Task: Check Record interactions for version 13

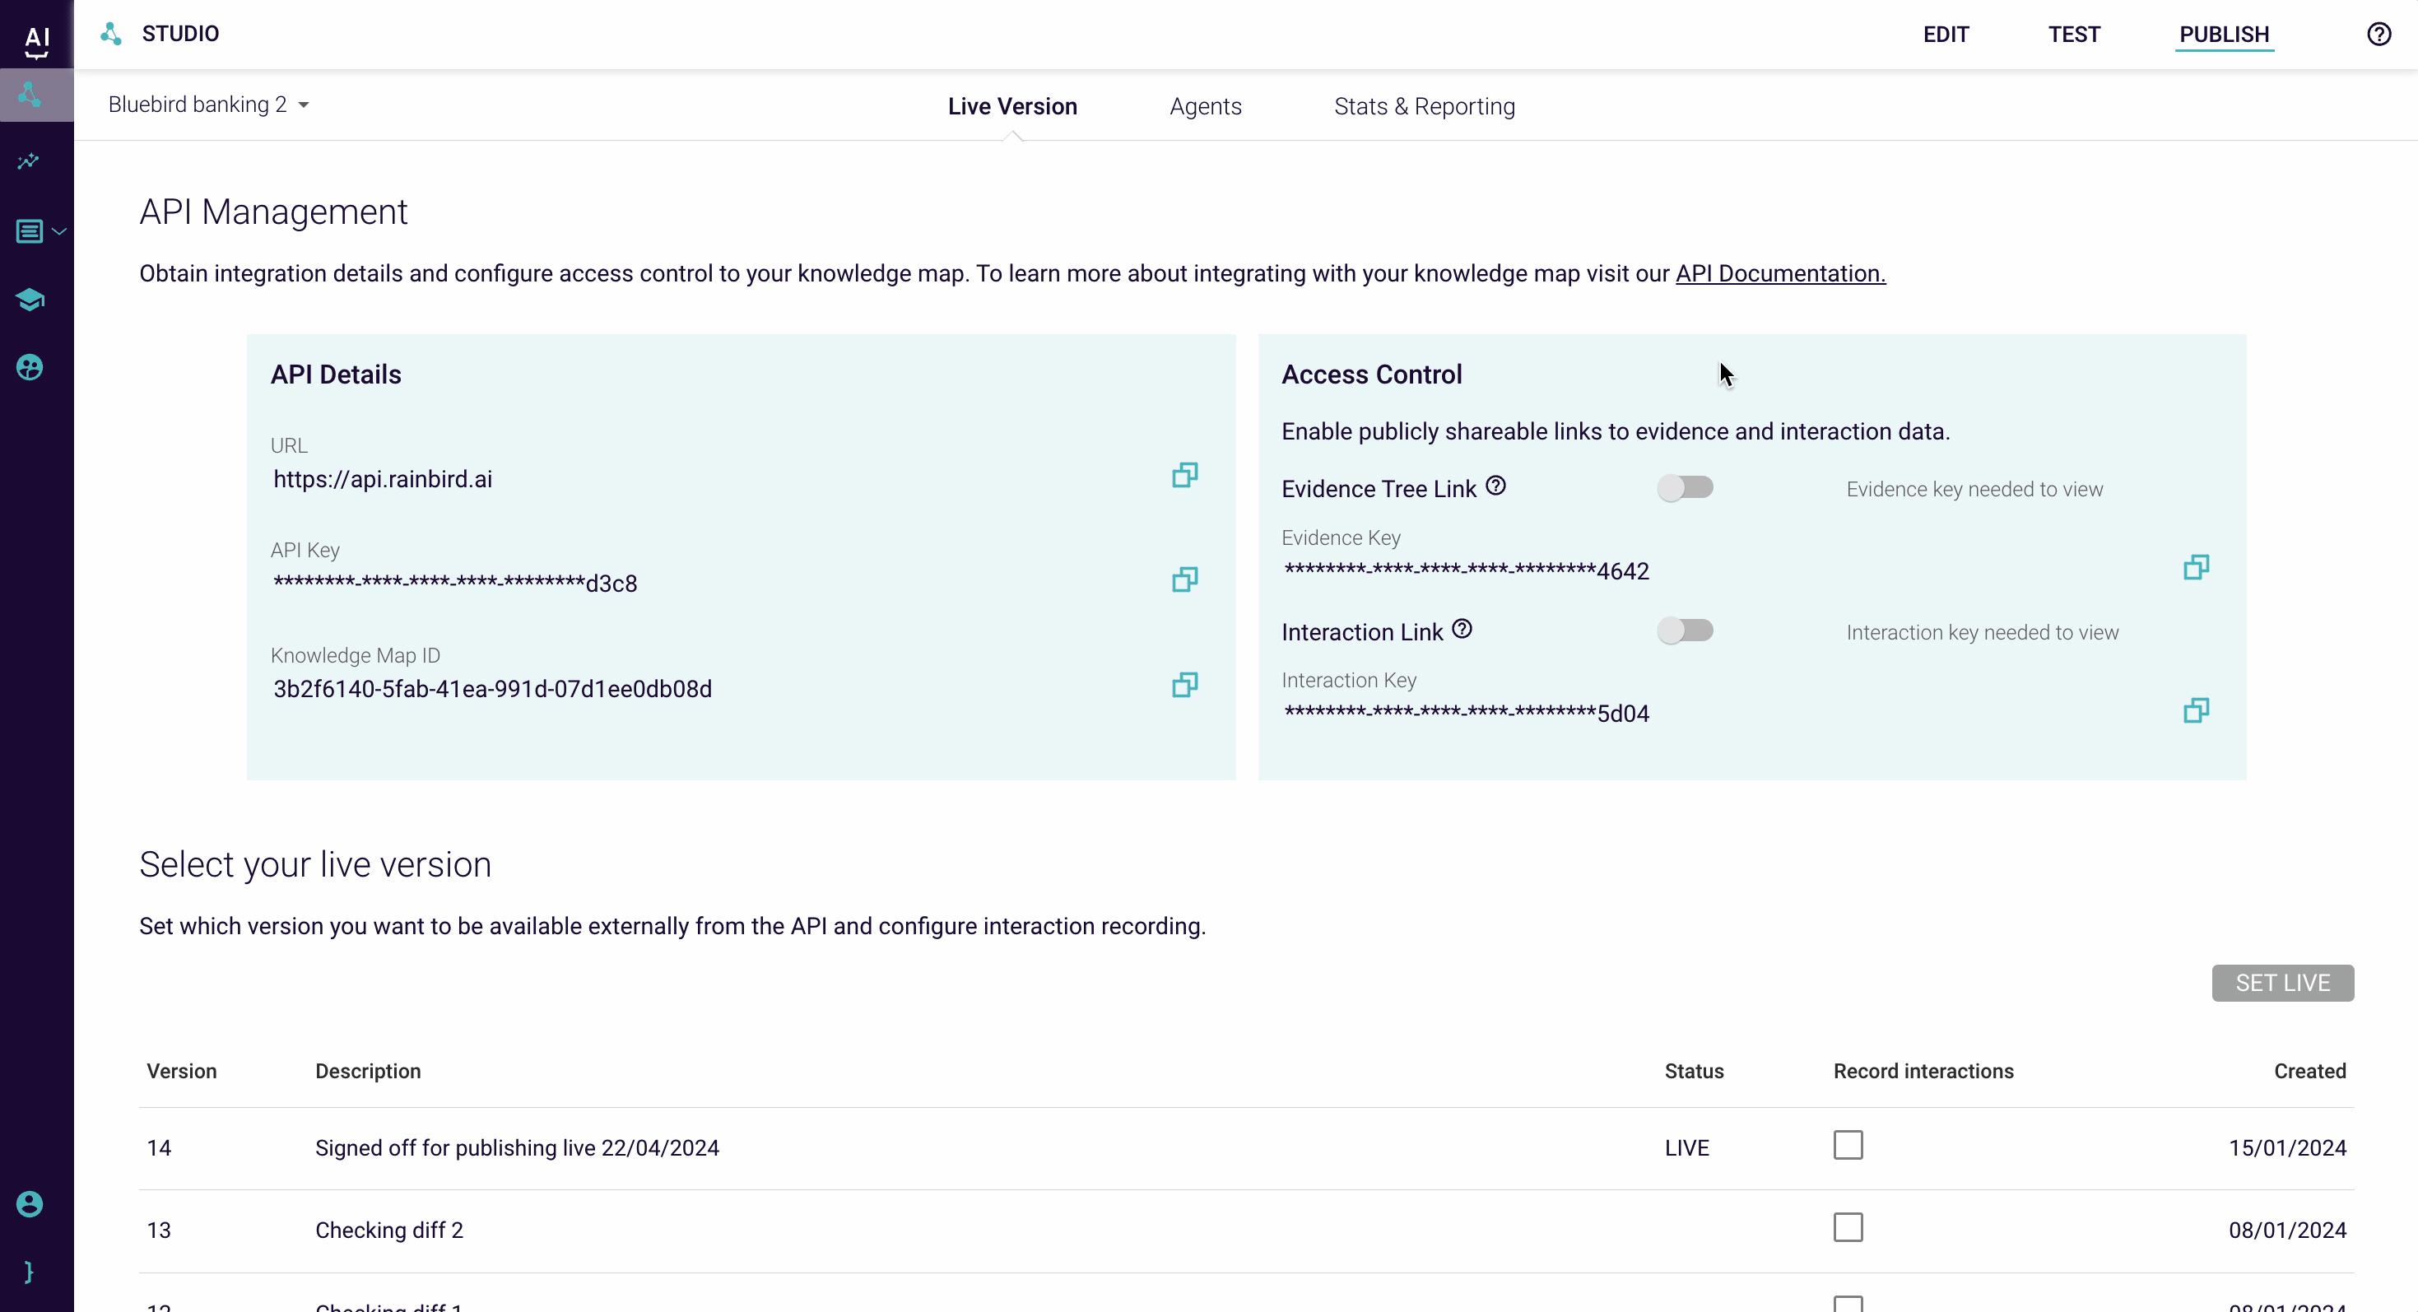Action: tap(1848, 1227)
